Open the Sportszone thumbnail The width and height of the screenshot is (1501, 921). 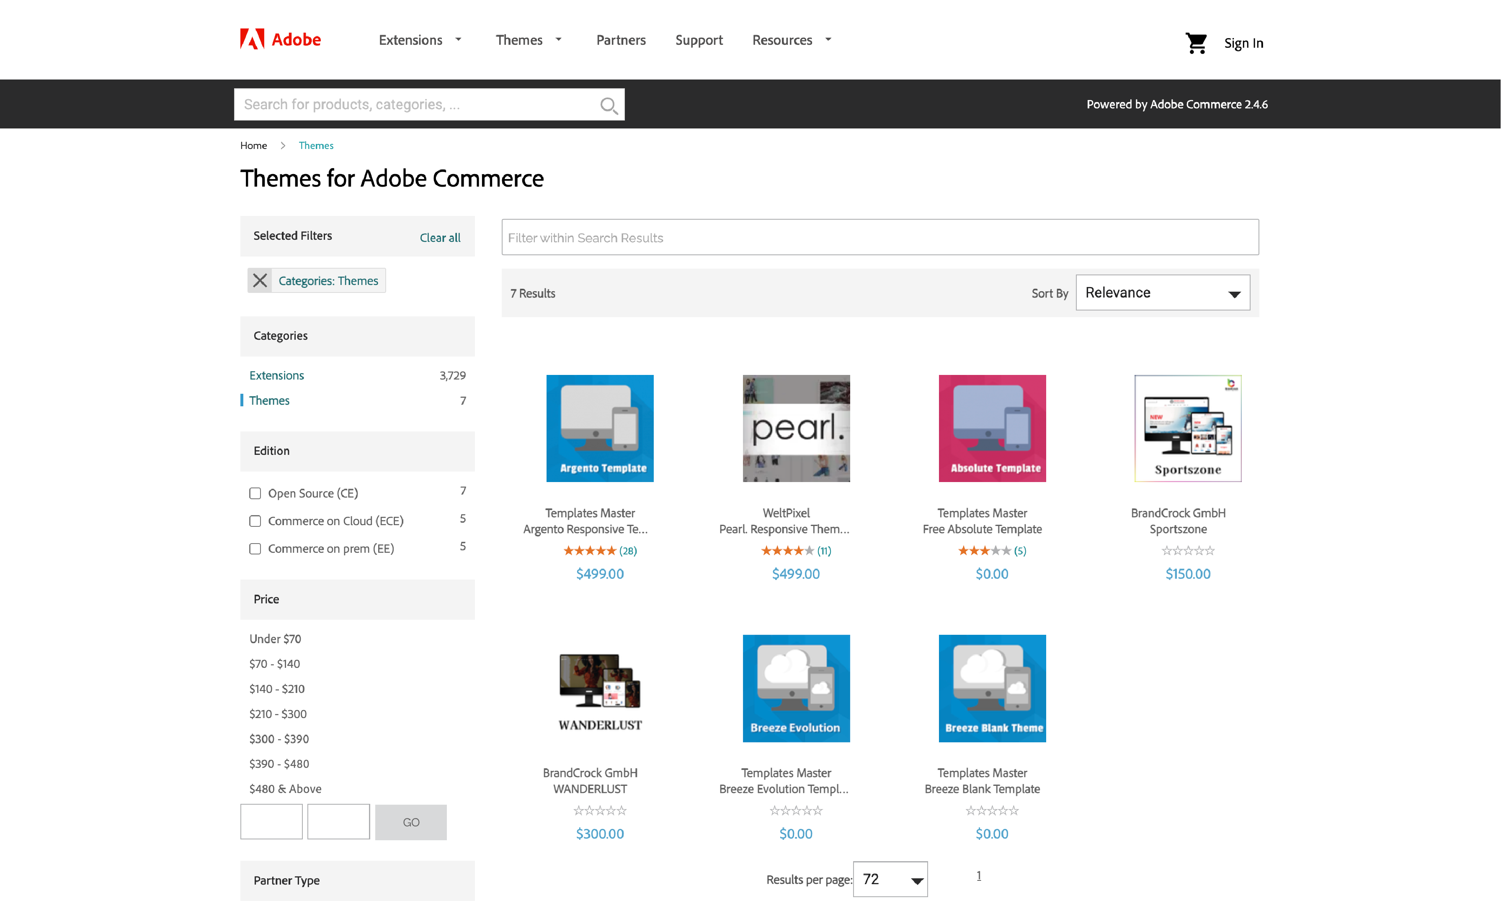[1188, 428]
